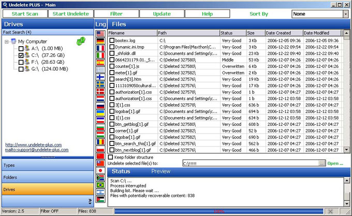Click the green refresh drives icon
Viewport: 352px width, 216px height.
80,41
